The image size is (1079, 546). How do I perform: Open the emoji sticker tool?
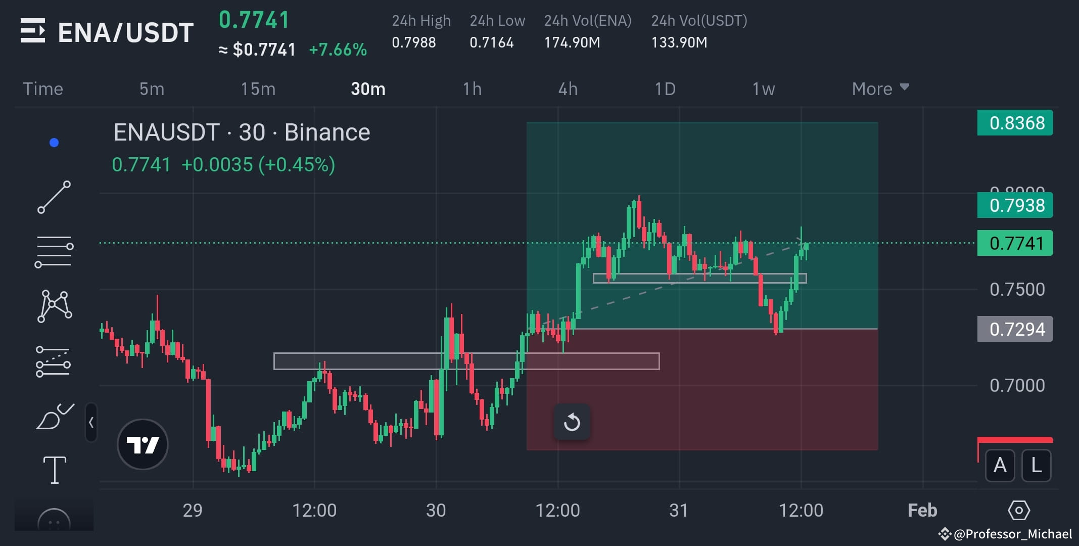coord(55,521)
